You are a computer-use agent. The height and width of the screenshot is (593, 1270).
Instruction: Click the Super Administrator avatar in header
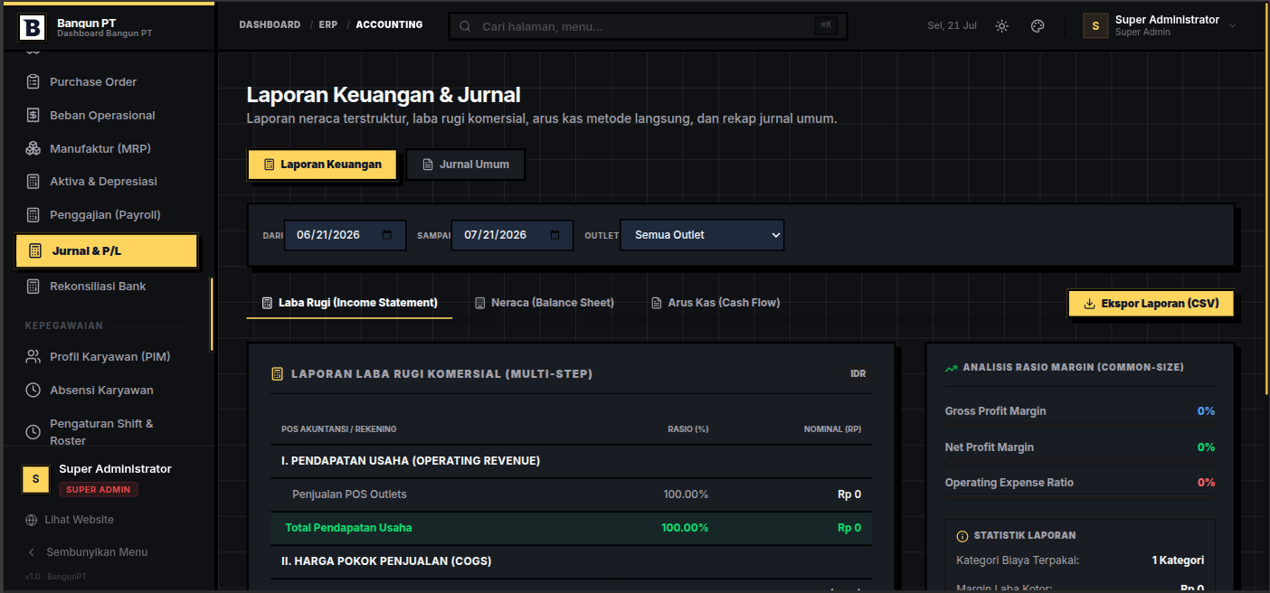point(1095,25)
